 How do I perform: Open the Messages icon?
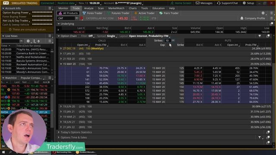click(x=198, y=3)
